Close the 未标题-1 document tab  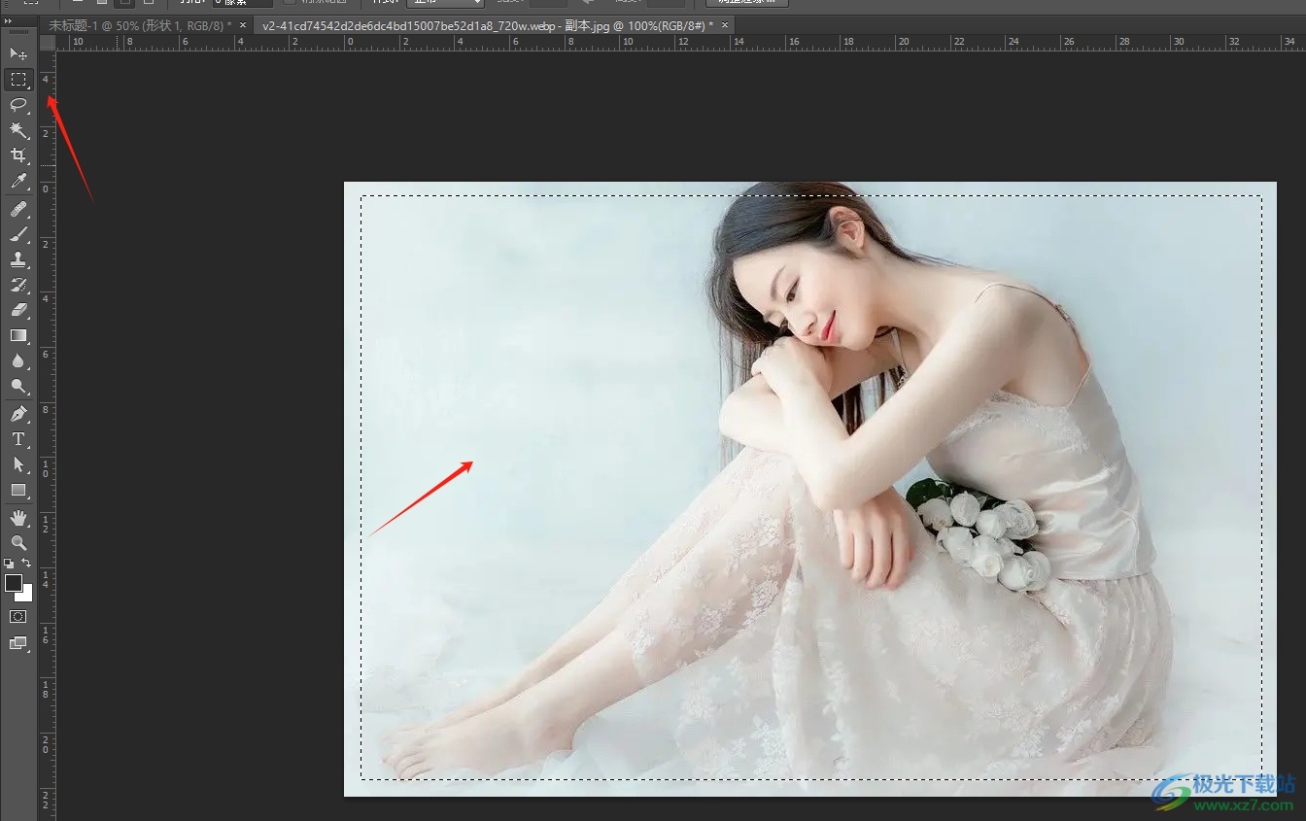(x=243, y=25)
